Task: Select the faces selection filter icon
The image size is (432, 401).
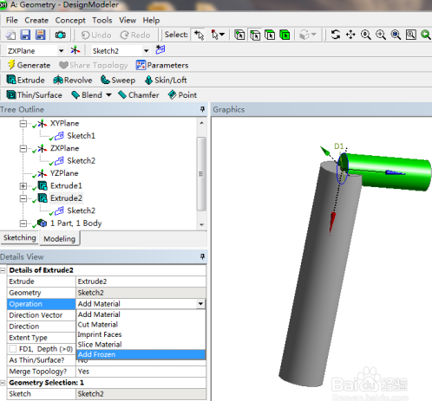Action: pyautogui.click(x=270, y=35)
